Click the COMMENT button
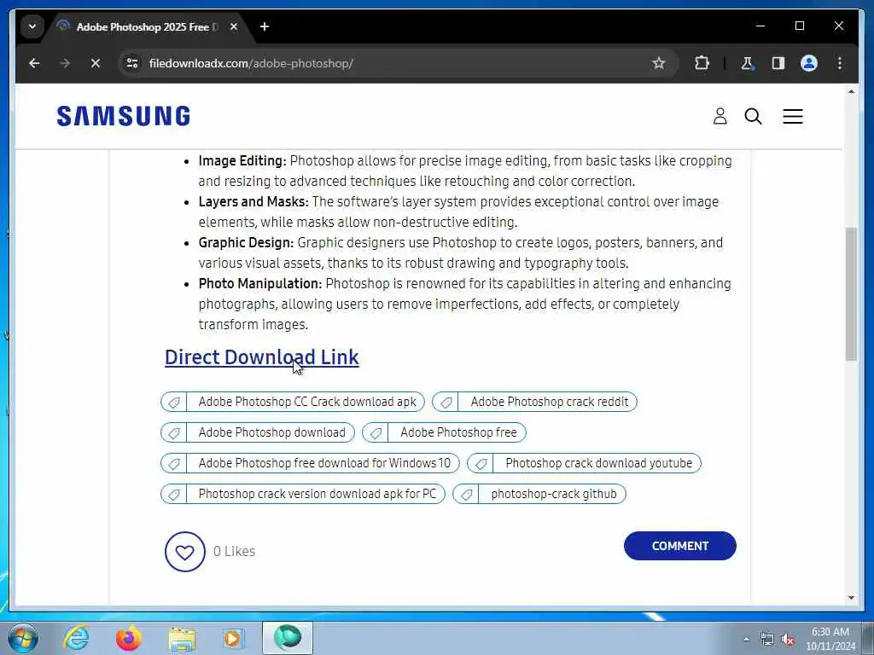Image resolution: width=874 pixels, height=655 pixels. pos(680,546)
